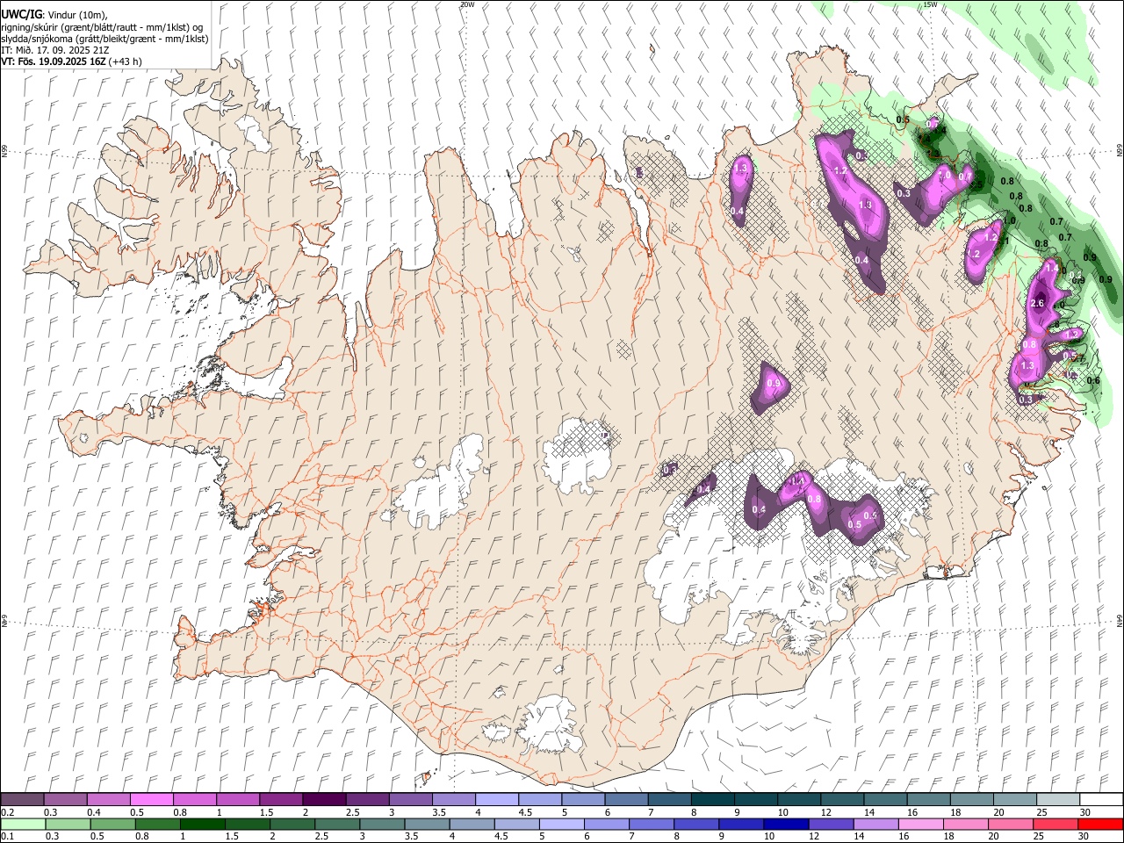
Task: Select the pale green 0.1 rain swatch
Action: (x=23, y=825)
